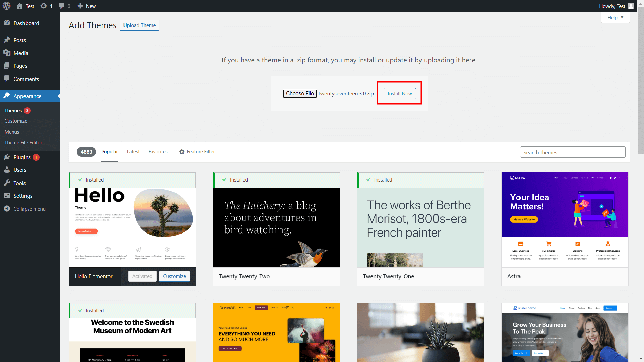
Task: Switch to the Popular tab
Action: [x=110, y=152]
